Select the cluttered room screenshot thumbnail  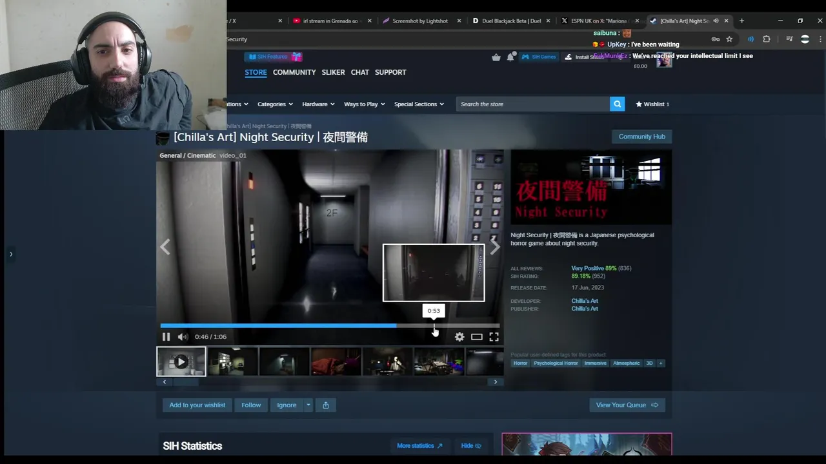click(439, 362)
